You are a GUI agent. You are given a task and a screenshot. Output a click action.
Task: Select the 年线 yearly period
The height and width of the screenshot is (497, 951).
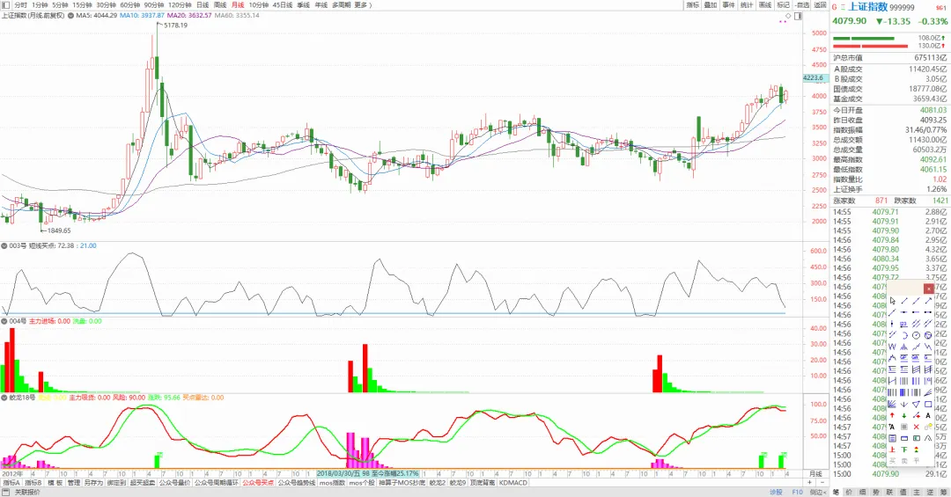(321, 5)
